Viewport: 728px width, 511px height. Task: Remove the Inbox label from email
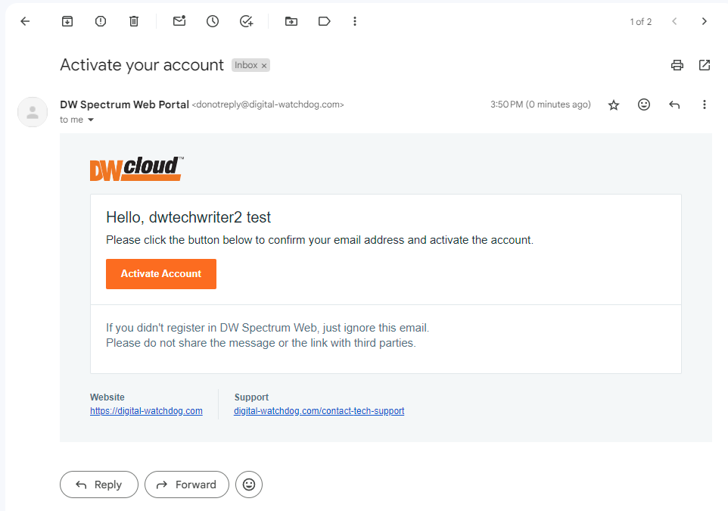pos(264,66)
